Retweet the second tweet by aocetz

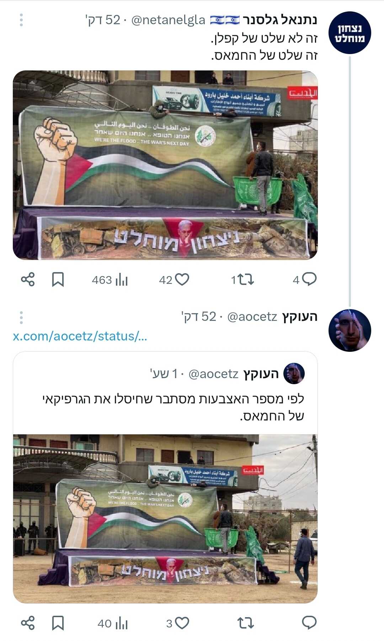pos(246,623)
